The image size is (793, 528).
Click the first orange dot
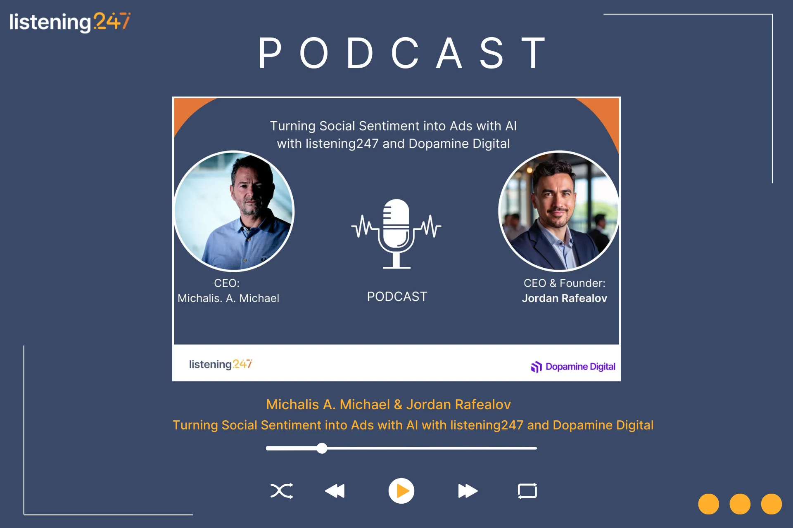tap(708, 504)
